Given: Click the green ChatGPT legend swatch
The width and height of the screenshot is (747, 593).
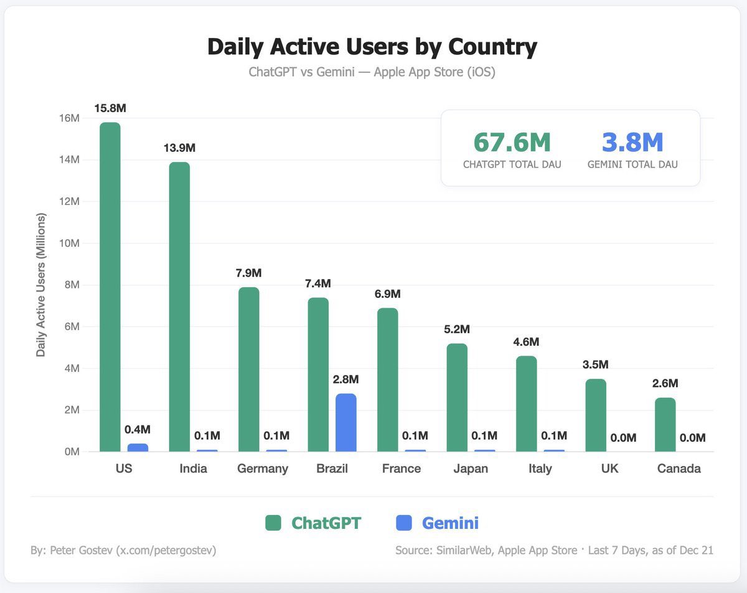Looking at the screenshot, I should pos(273,523).
